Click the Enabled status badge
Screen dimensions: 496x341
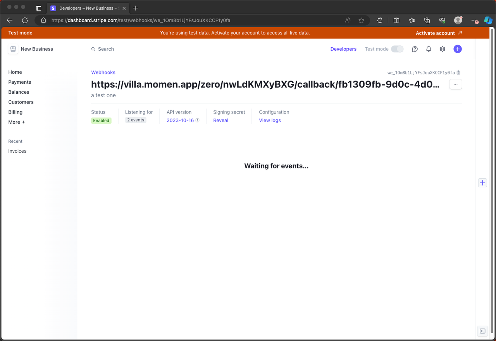pos(101,121)
